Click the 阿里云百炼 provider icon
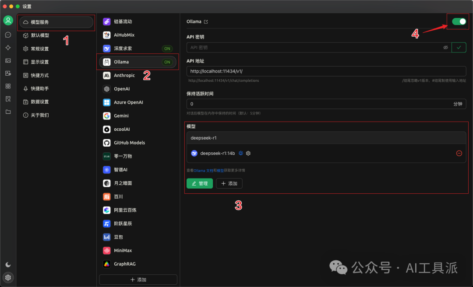This screenshot has width=473, height=287. [x=107, y=210]
